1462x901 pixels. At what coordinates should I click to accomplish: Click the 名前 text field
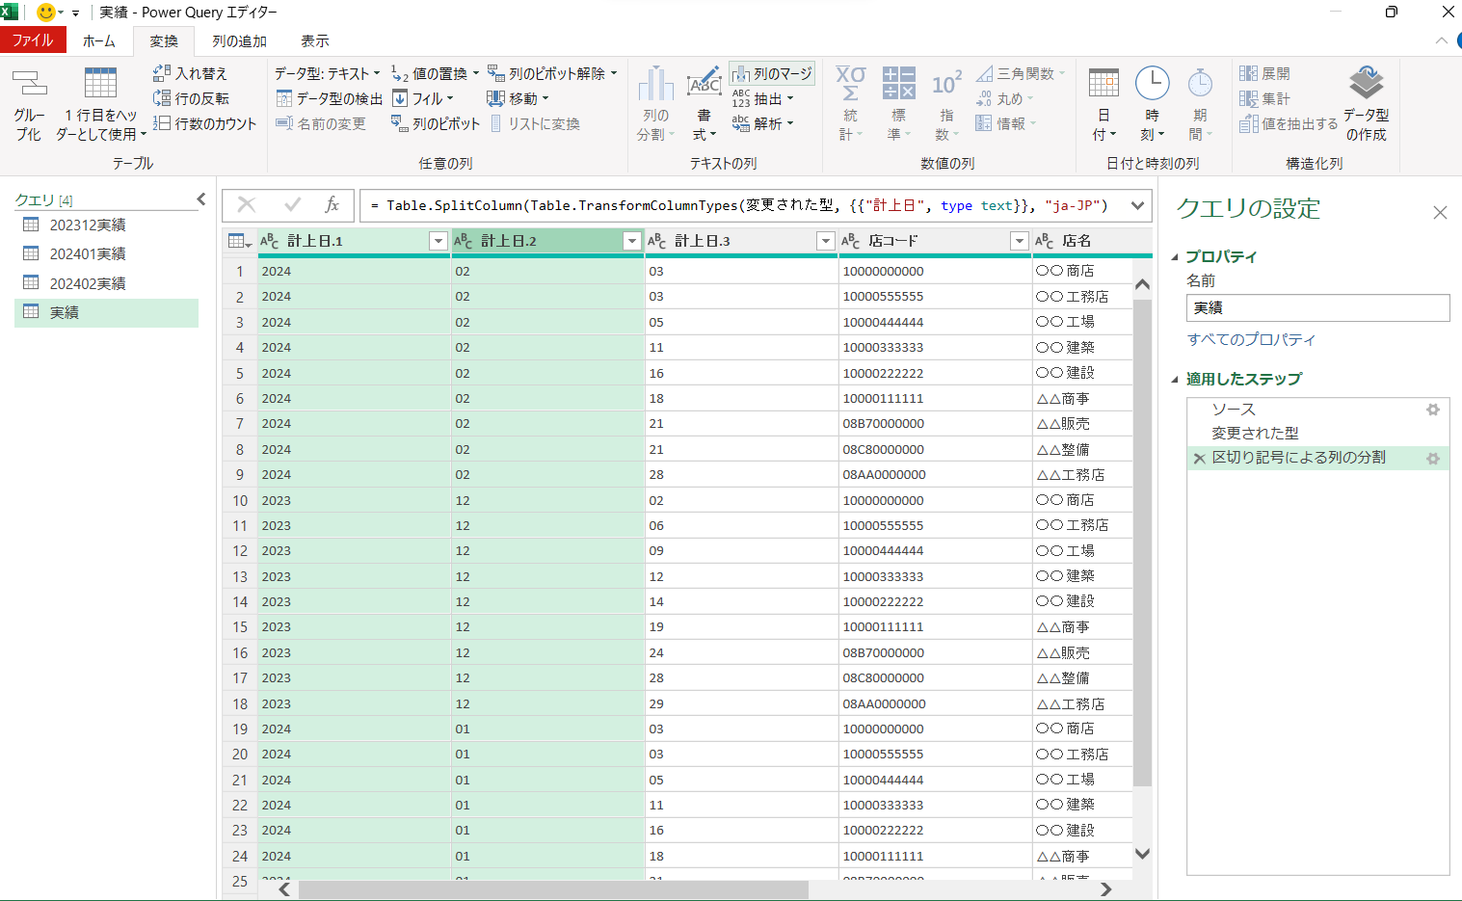[x=1317, y=307]
